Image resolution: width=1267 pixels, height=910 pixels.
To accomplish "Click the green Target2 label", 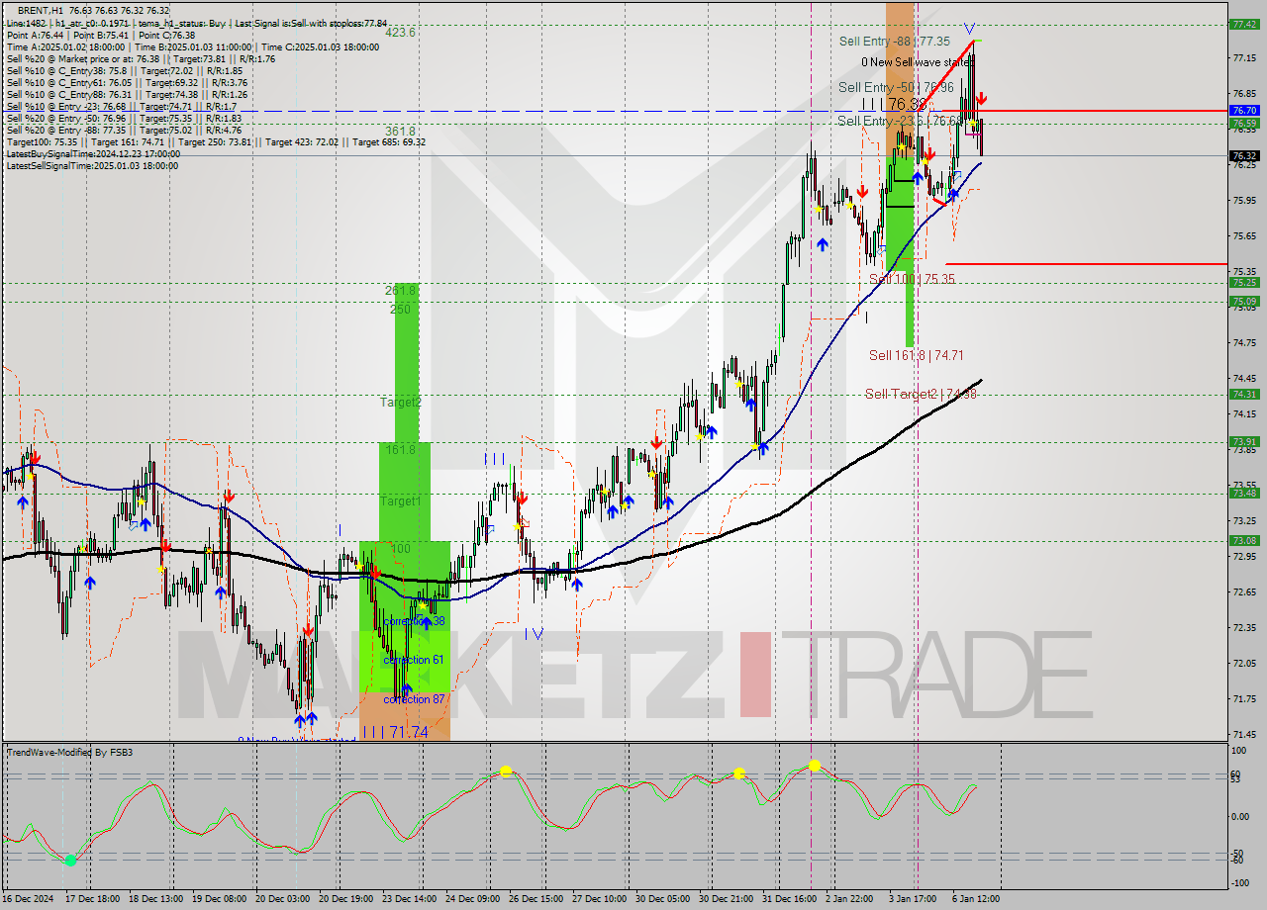I will (x=401, y=403).
